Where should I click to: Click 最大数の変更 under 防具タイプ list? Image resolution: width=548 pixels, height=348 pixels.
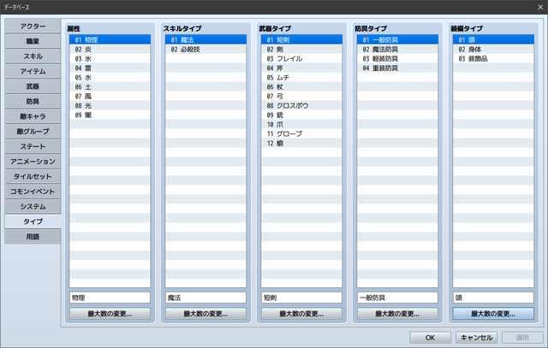click(x=397, y=314)
